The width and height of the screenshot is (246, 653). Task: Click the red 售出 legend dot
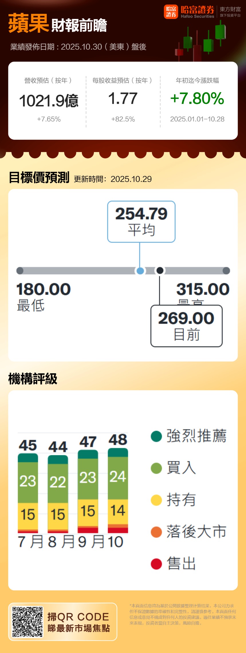pos(156,563)
